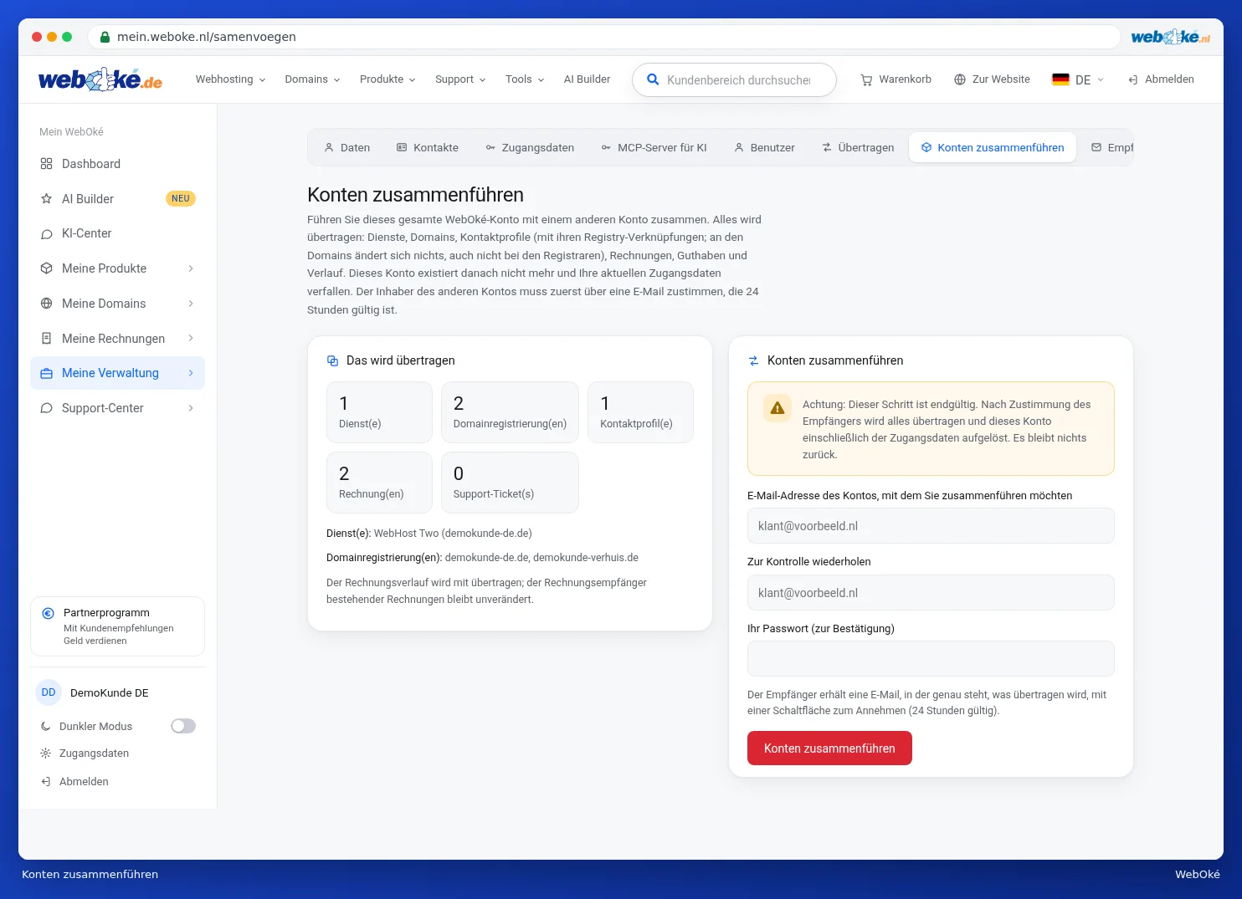Select the Benutzer tab
The width and height of the screenshot is (1242, 899).
click(x=764, y=148)
